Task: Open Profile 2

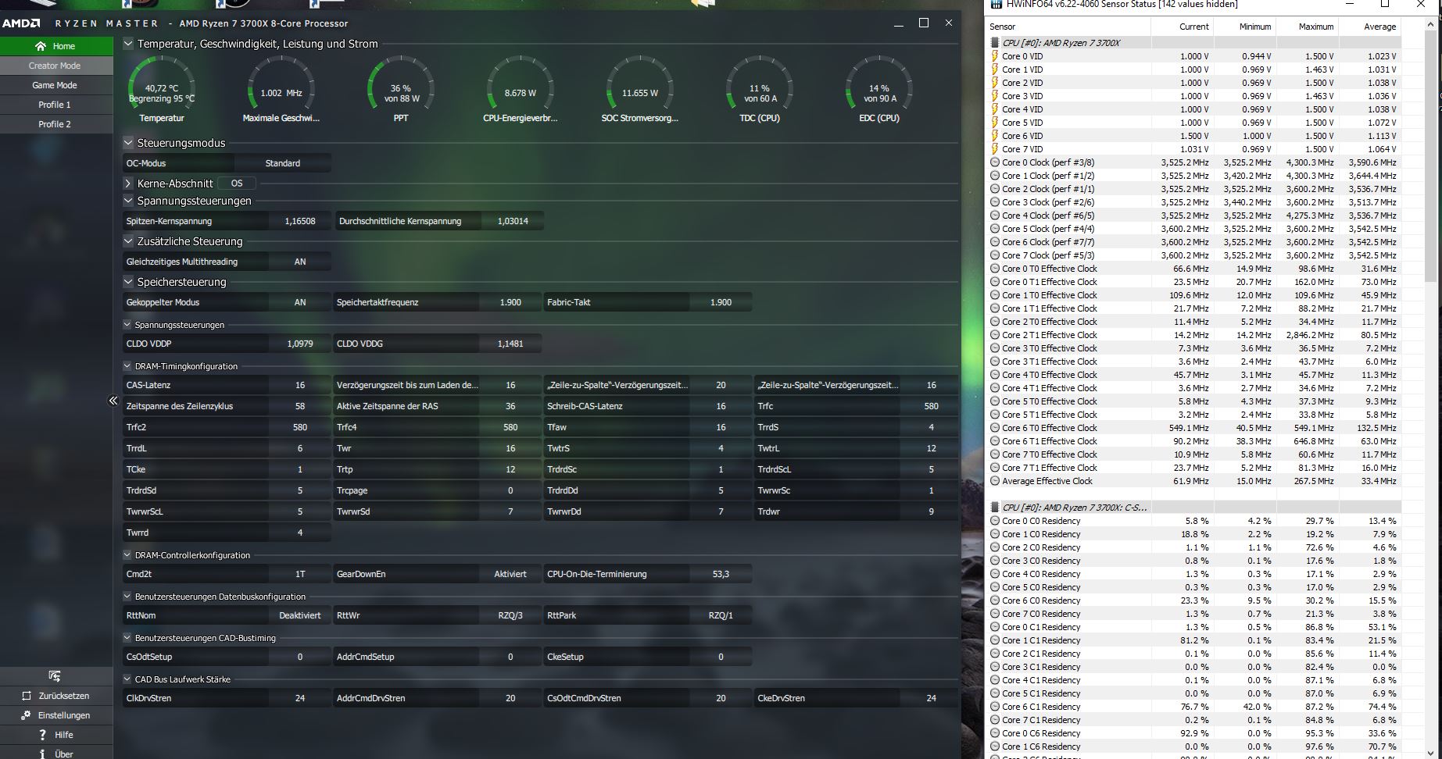Action: pos(56,124)
